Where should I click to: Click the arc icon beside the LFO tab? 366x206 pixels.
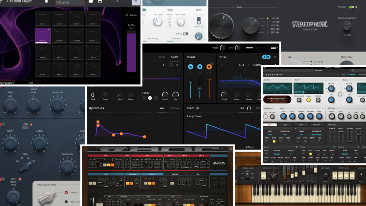click(x=249, y=108)
